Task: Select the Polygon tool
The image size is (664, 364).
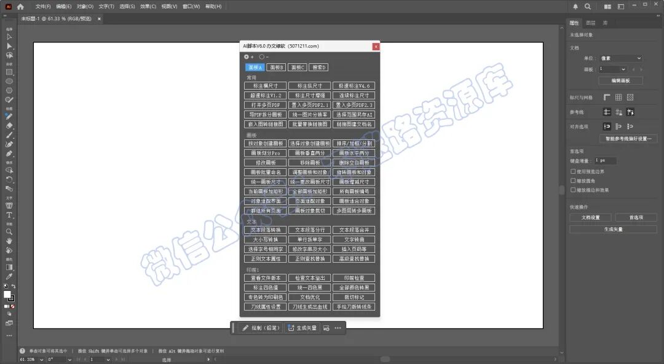Action: [x=9, y=90]
